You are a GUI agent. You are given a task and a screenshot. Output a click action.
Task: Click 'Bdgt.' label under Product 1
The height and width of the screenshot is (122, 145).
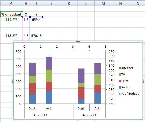point(33,108)
